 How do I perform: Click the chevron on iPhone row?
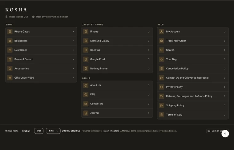coord(149,32)
